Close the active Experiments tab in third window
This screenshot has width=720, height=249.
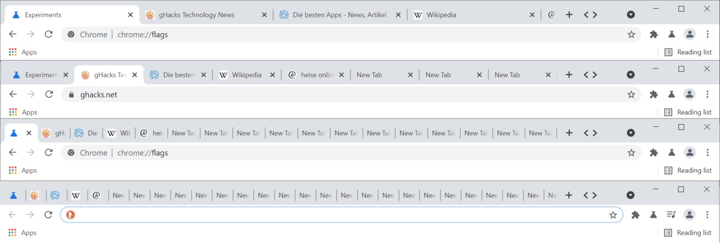29,133
